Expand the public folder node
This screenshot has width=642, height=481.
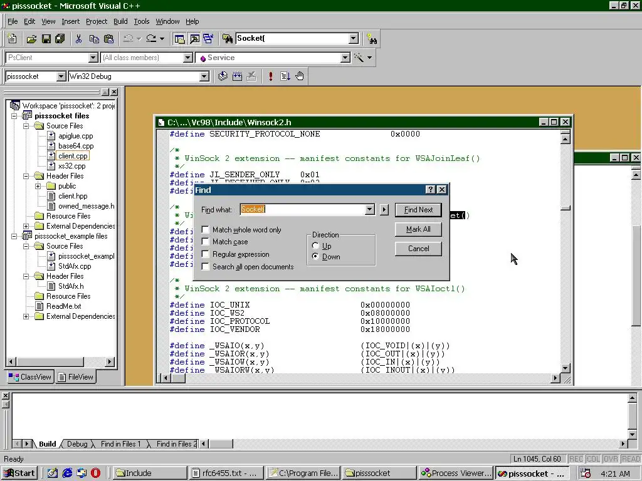point(38,186)
